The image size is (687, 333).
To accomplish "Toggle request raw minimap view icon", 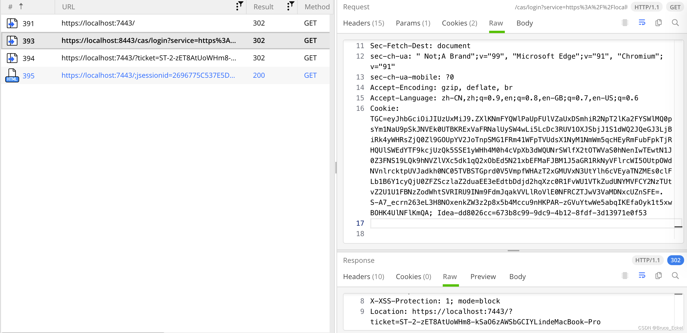I will coord(625,23).
